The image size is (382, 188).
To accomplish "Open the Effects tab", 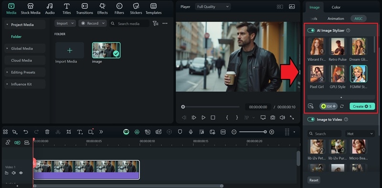I will pyautogui.click(x=103, y=9).
